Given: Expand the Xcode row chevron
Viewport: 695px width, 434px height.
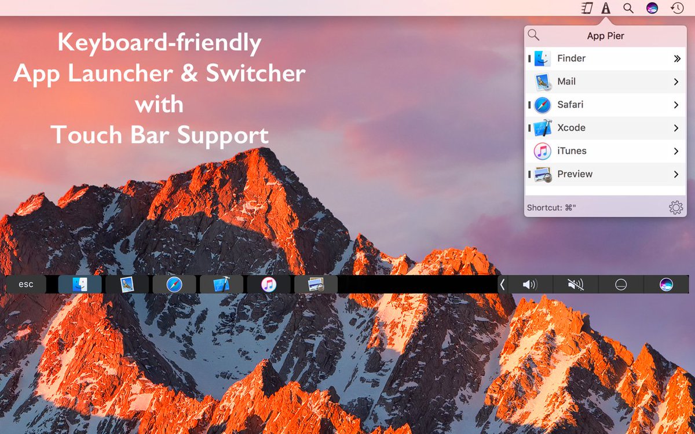Looking at the screenshot, I should (676, 128).
